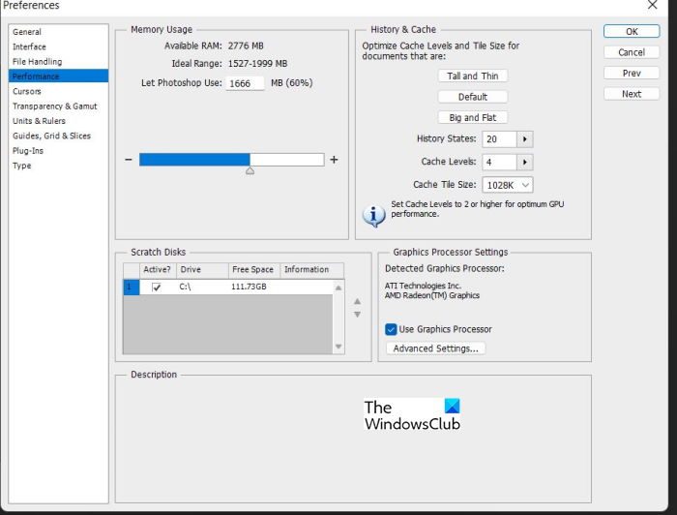
Task: Select Guides, Grid & Slices category
Action: 51,136
